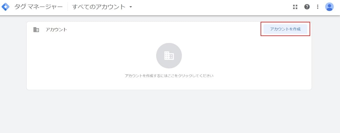Click the アカウントを作成するにはここをクリックしてください text
Screen dimensions: 340x133
[169, 76]
